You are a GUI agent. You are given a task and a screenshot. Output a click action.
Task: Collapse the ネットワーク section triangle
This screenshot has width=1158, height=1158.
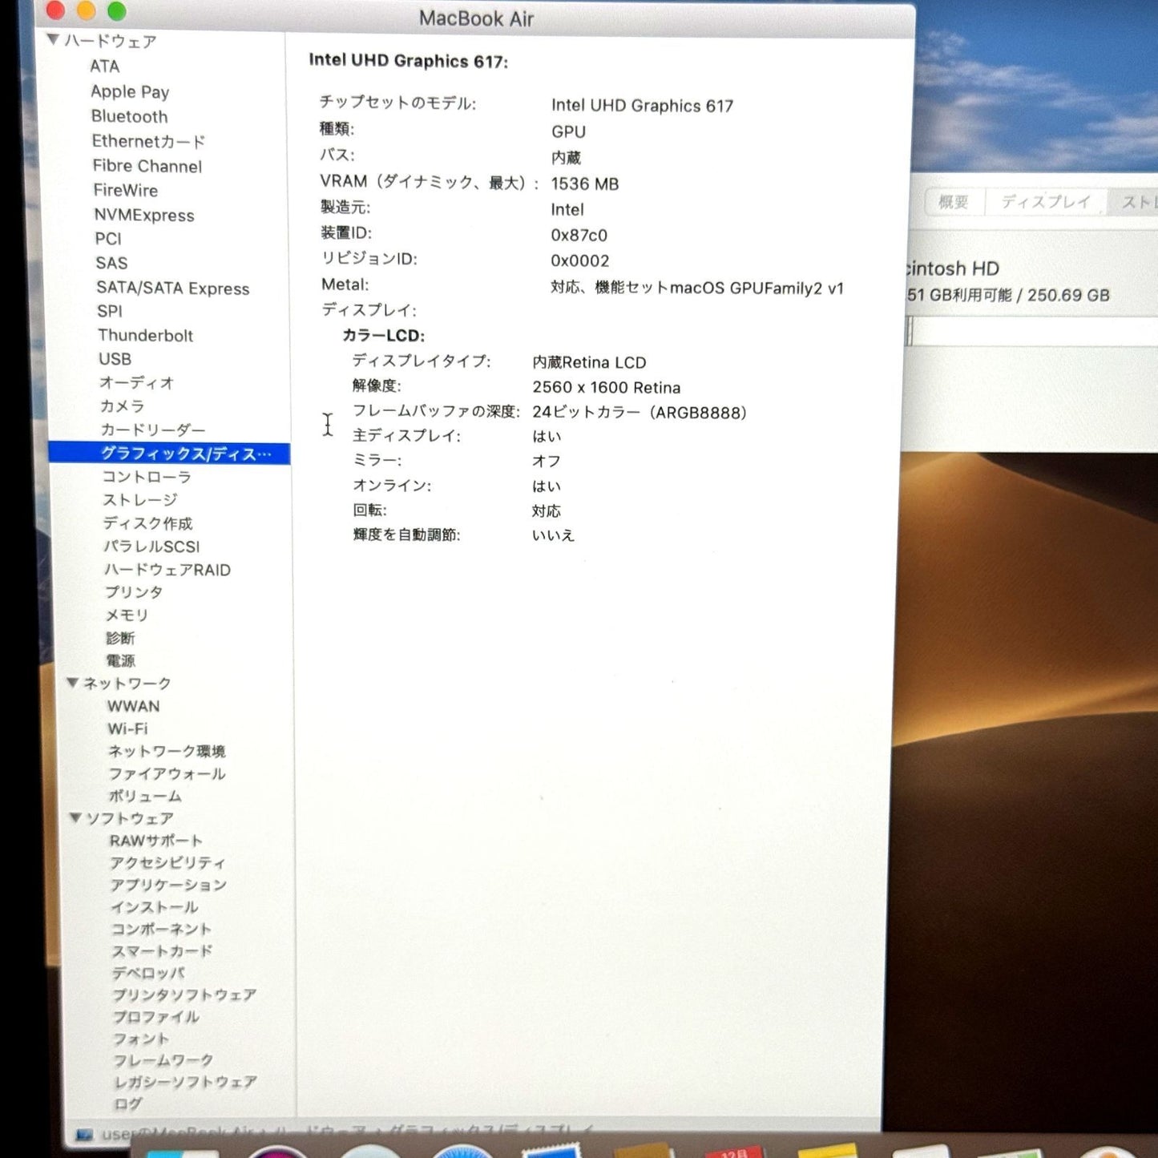[x=73, y=682]
